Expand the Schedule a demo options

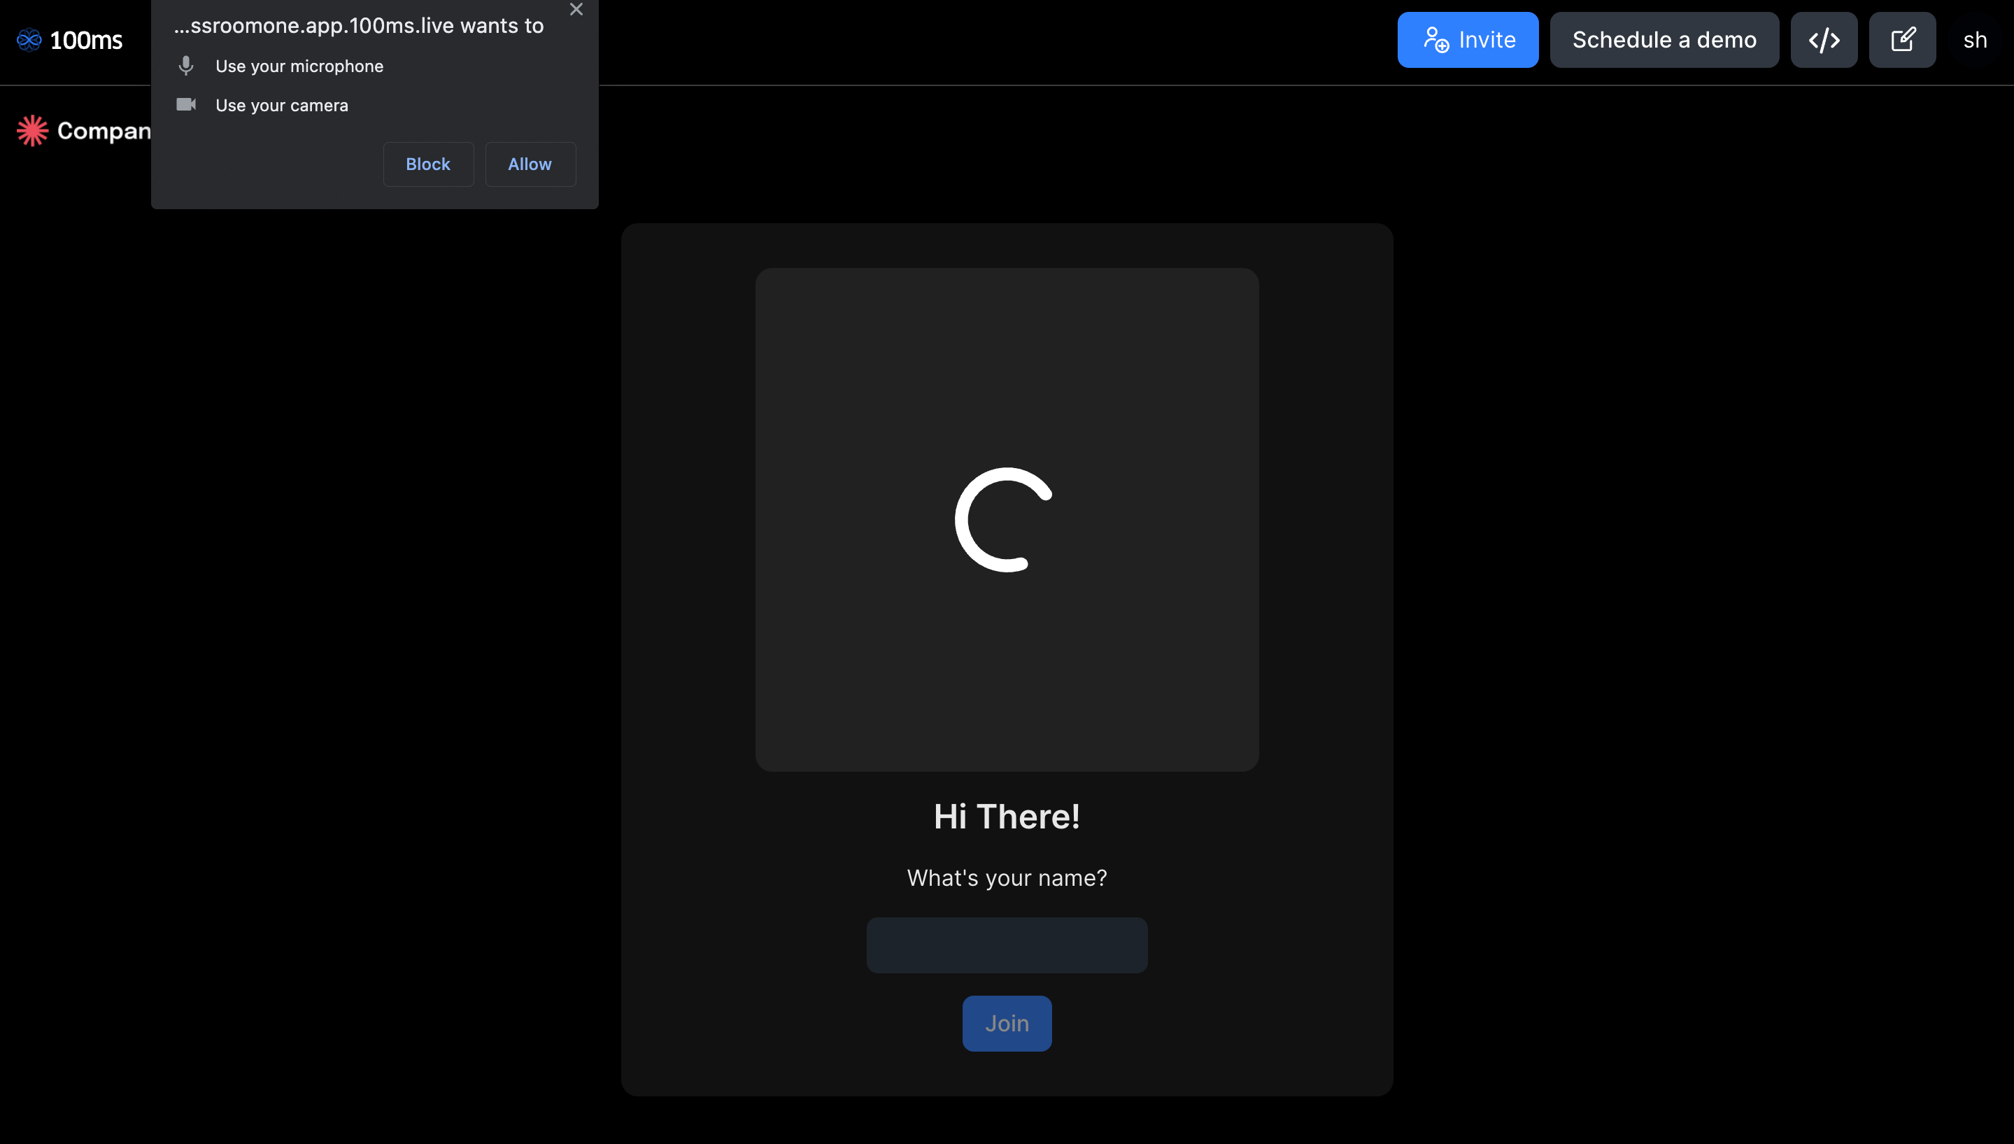[x=1666, y=38]
